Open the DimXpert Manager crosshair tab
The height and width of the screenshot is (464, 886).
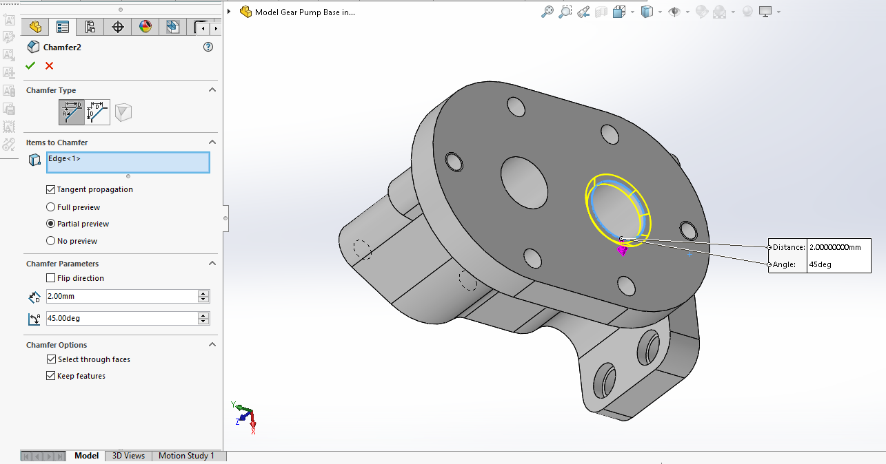click(118, 27)
